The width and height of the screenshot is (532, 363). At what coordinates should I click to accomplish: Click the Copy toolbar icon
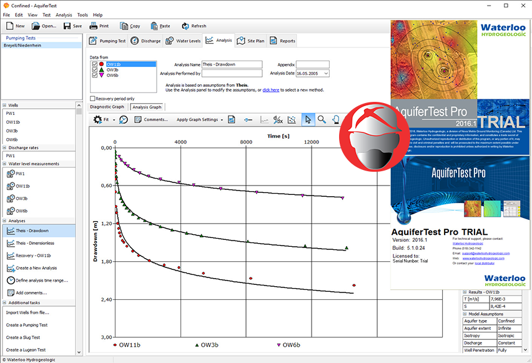(x=124, y=26)
